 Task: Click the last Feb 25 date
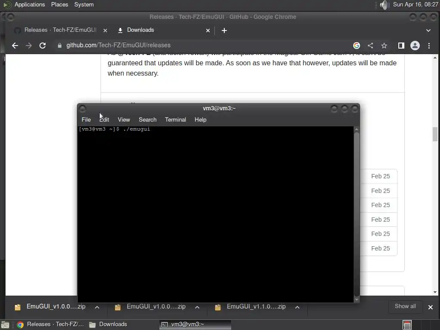pos(381,248)
